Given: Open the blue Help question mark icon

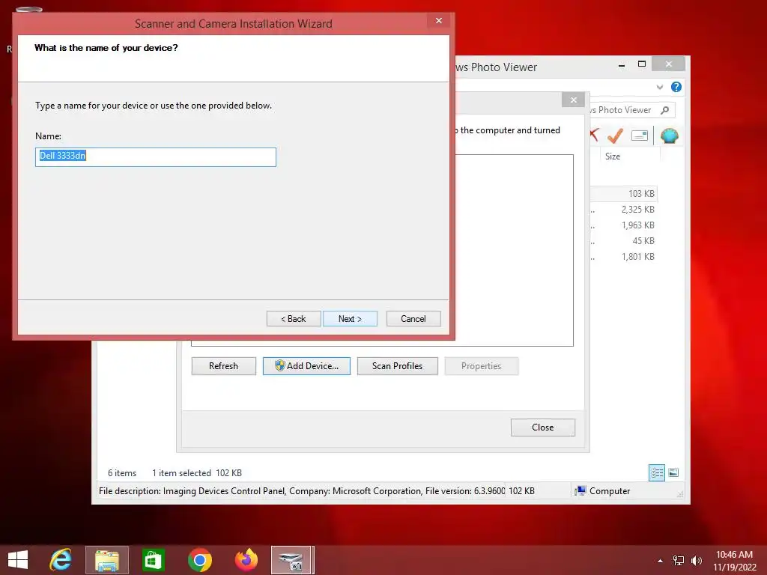Looking at the screenshot, I should (x=676, y=87).
